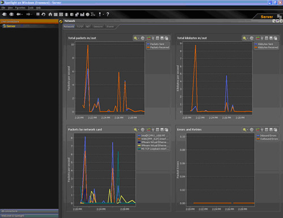The width and height of the screenshot is (283, 218).
Task: Click the copy icon on Total packets in/out chart
Action: click(x=166, y=38)
